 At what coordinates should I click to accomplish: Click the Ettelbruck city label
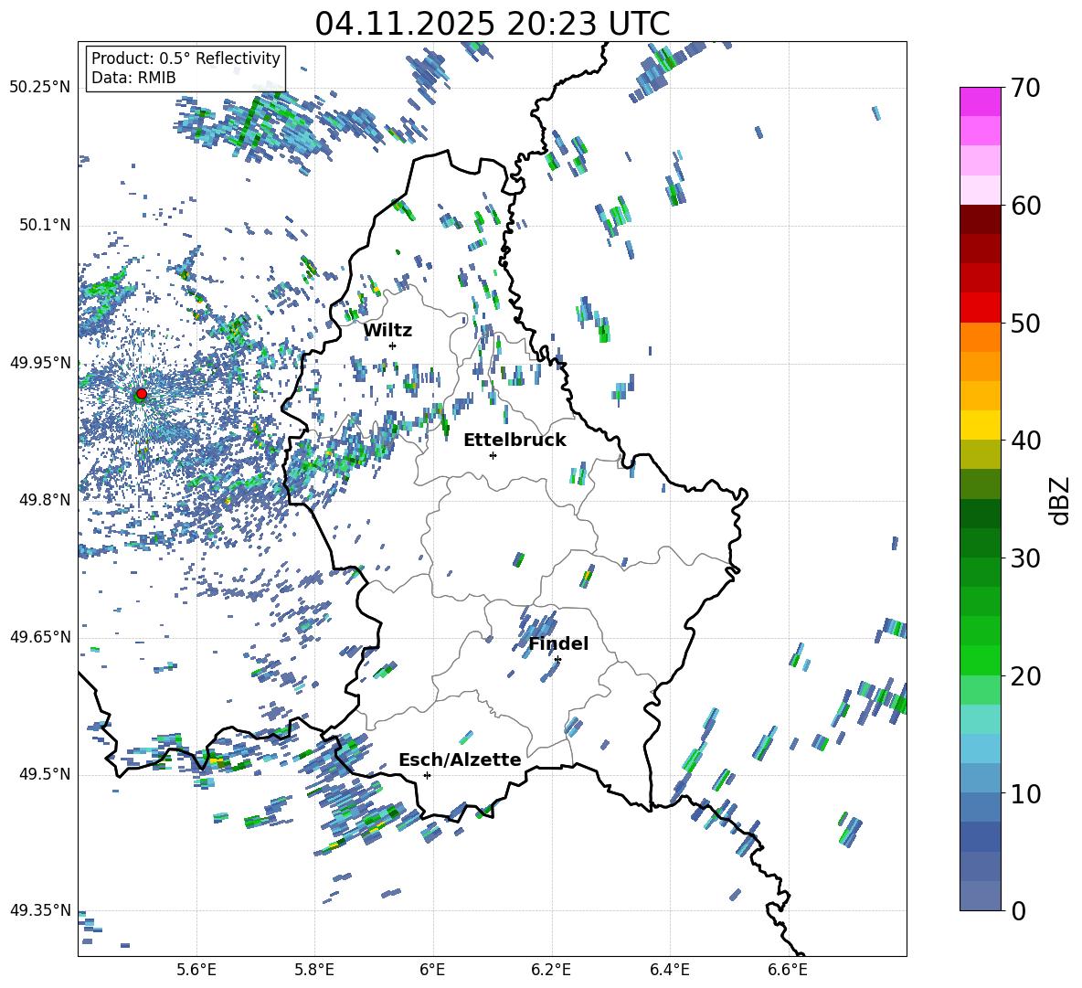pos(514,441)
